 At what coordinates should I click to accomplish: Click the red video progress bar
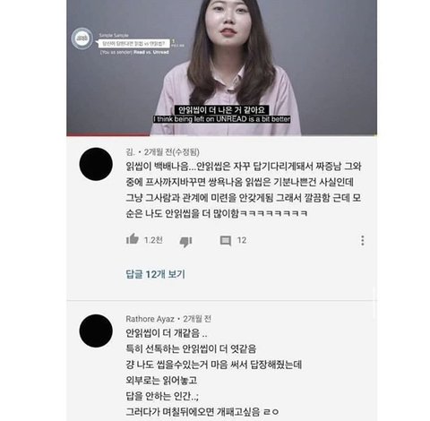point(107,134)
